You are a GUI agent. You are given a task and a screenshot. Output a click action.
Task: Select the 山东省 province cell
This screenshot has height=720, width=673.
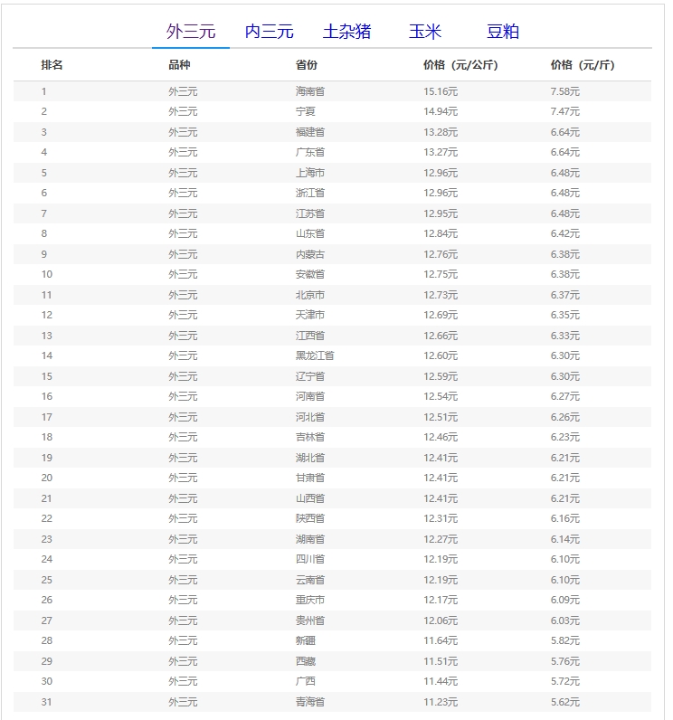pyautogui.click(x=310, y=233)
